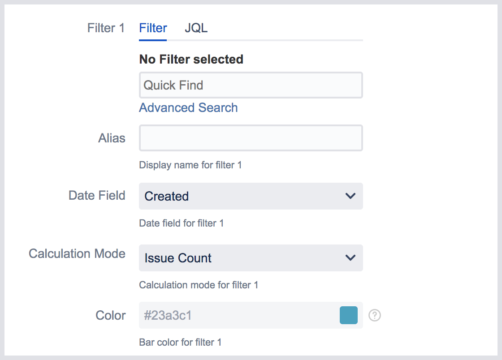The width and height of the screenshot is (502, 360).
Task: Select the Filter tab
Action: pos(152,28)
